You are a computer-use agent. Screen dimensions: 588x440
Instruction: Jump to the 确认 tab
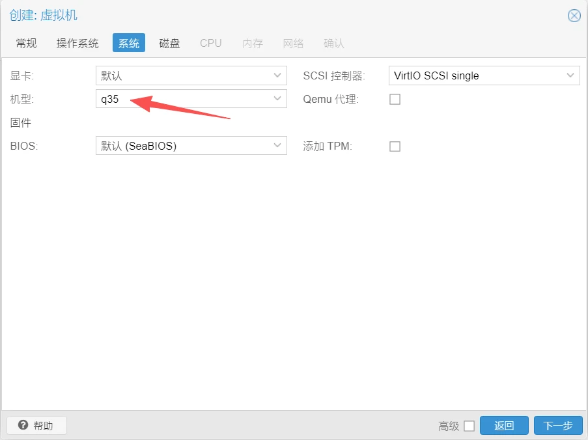point(333,44)
